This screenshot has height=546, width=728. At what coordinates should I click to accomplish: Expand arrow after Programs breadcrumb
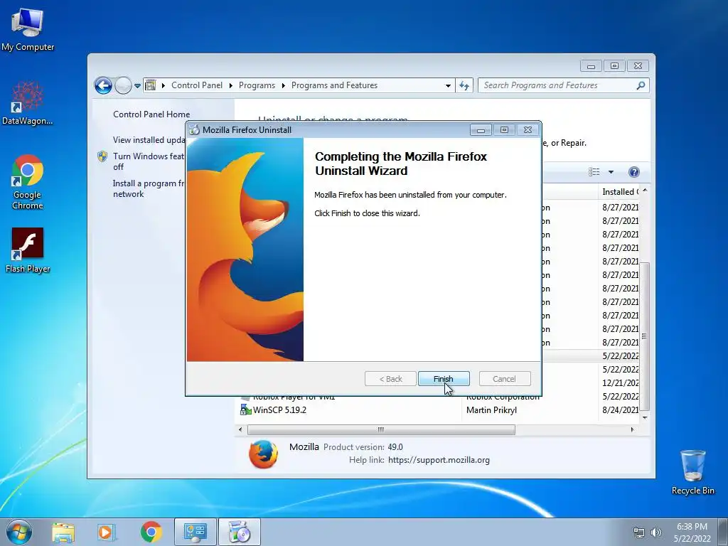click(283, 85)
